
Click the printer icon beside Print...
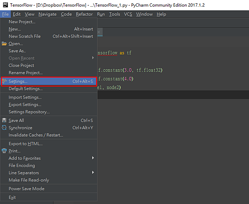click(4, 151)
